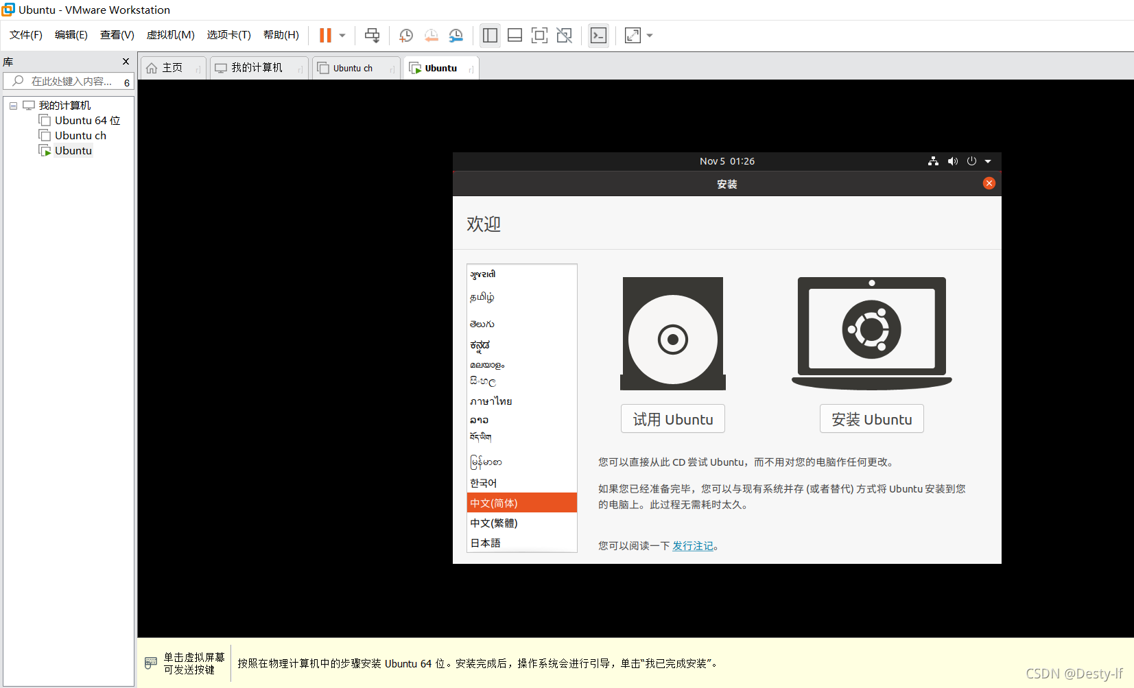1134x688 pixels.
Task: Toggle the library sidebar view icon
Action: click(x=490, y=35)
